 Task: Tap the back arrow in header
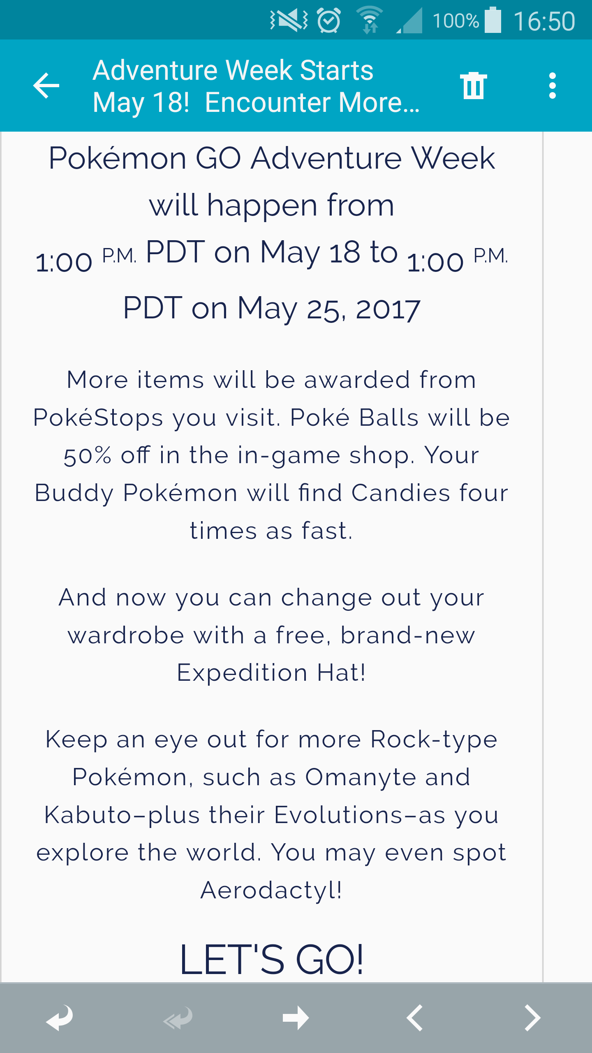tap(46, 86)
